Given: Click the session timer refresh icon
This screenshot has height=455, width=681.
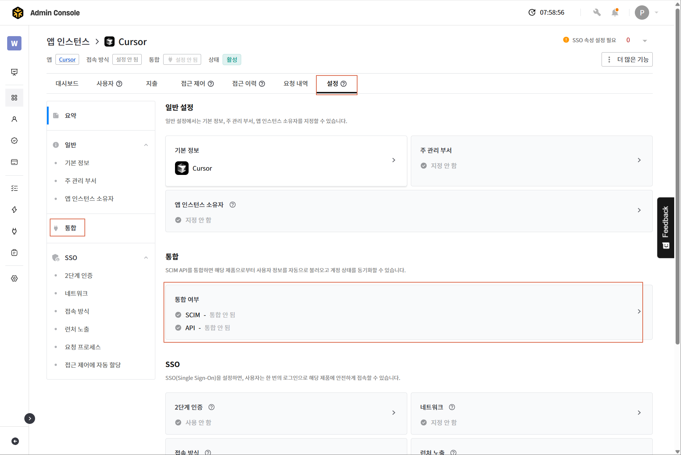Looking at the screenshot, I should coord(532,13).
